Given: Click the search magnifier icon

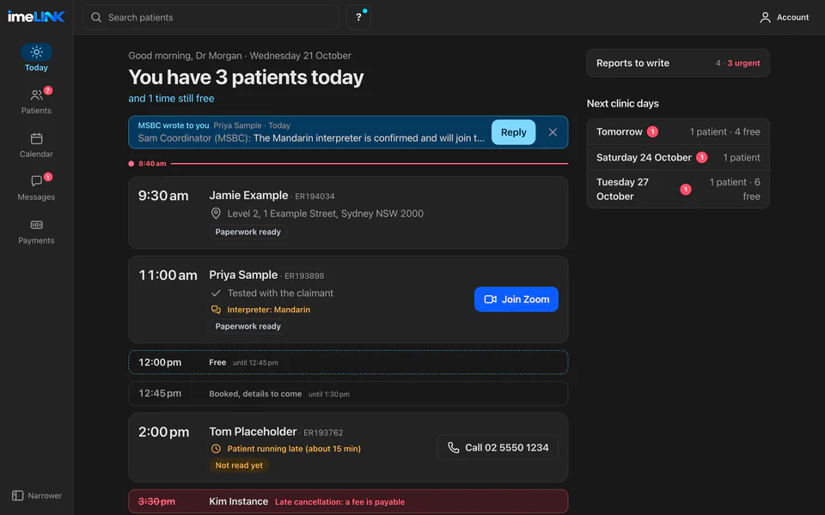Looking at the screenshot, I should [x=96, y=17].
